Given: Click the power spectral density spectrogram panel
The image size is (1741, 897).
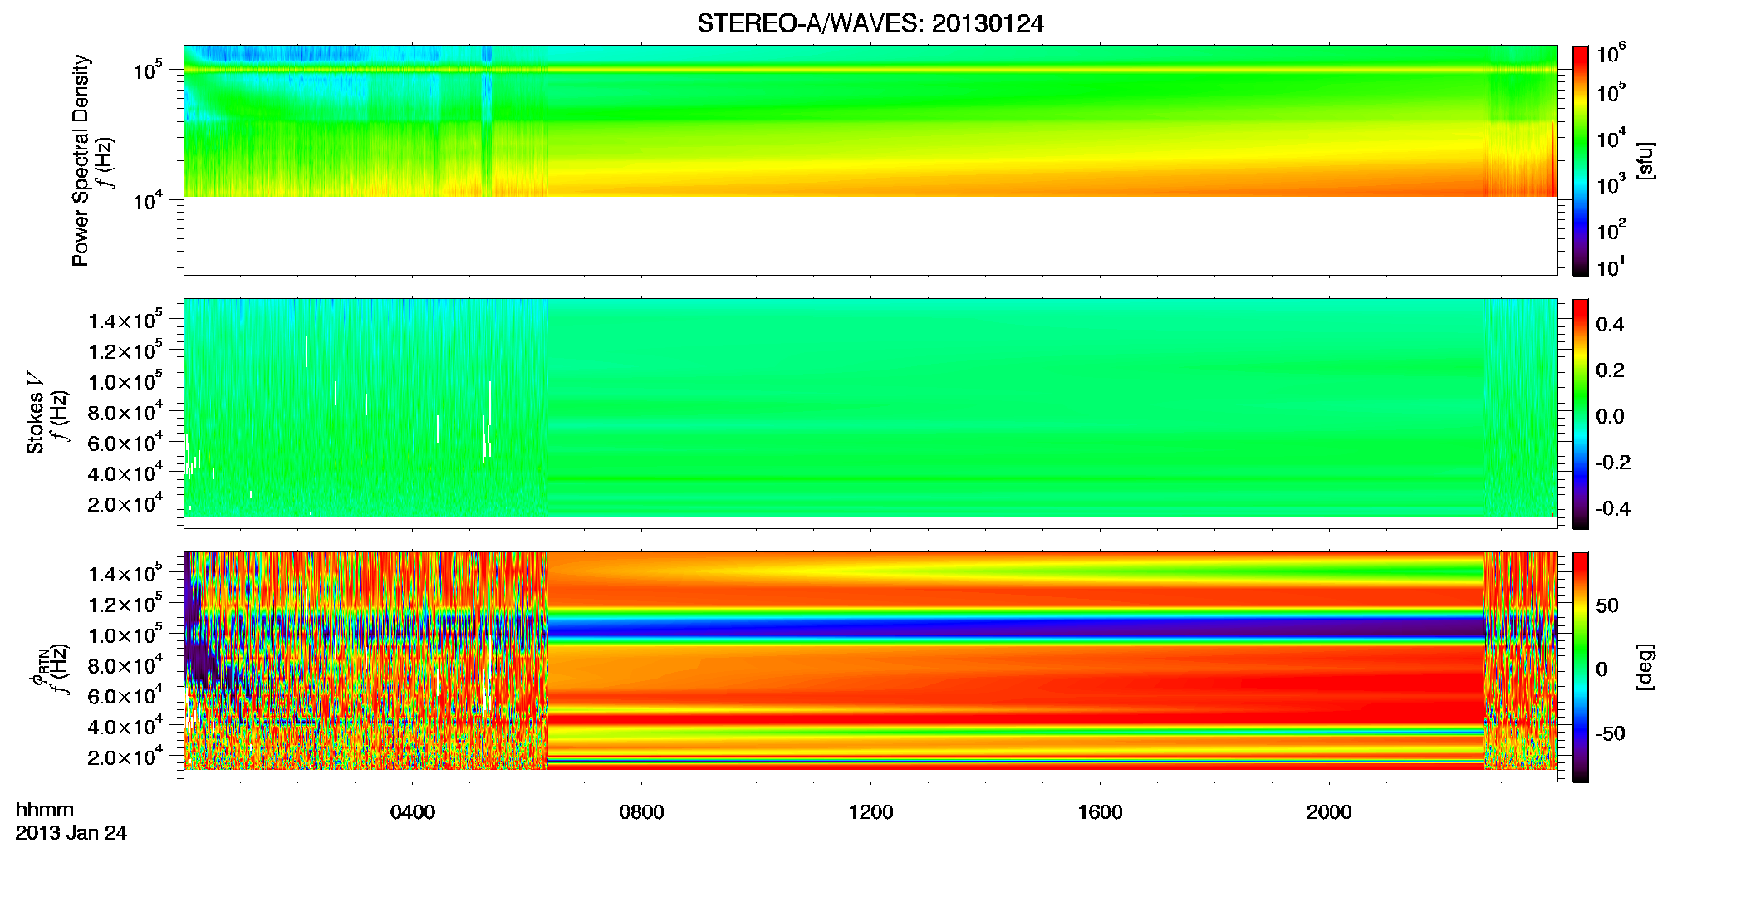Looking at the screenshot, I should click(x=870, y=160).
